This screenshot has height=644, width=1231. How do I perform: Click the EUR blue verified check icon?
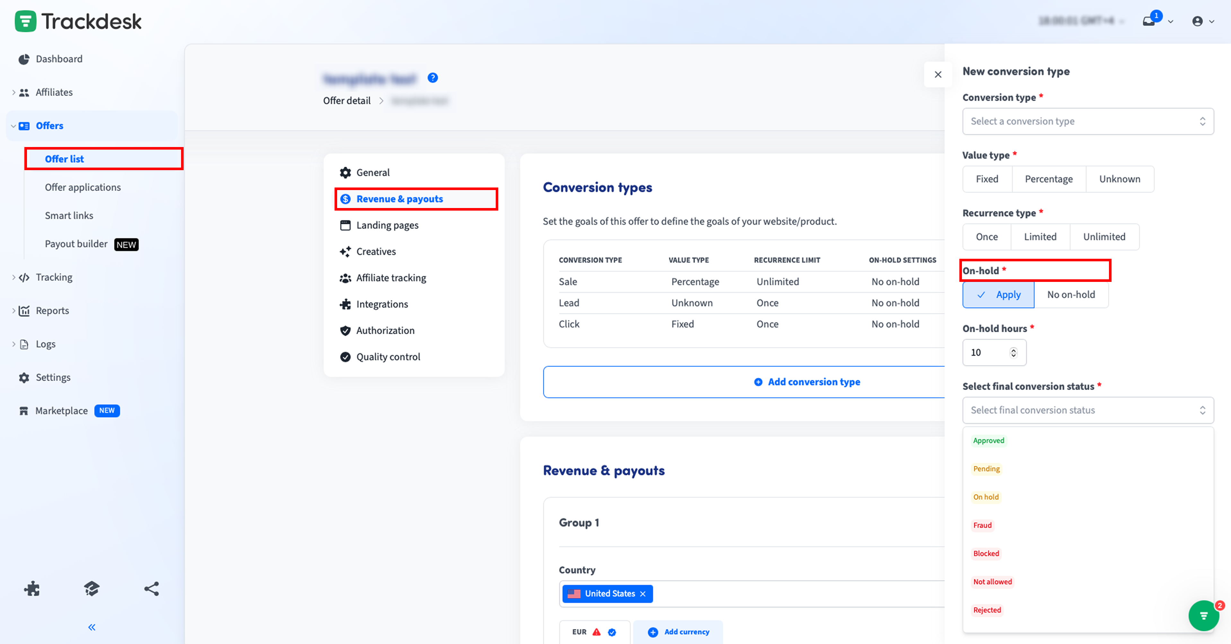point(612,632)
